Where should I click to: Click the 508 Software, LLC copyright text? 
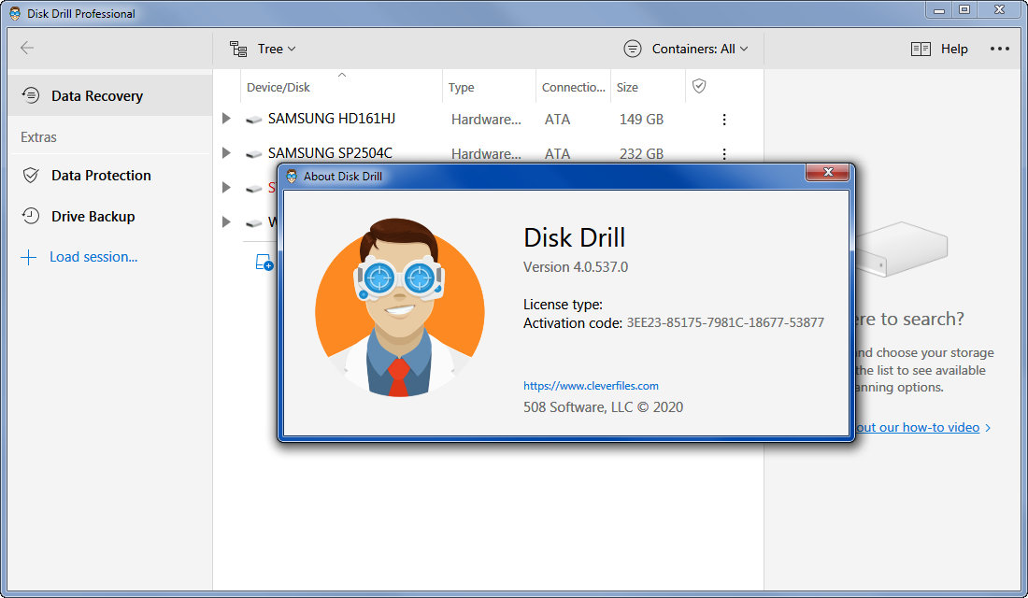point(603,407)
